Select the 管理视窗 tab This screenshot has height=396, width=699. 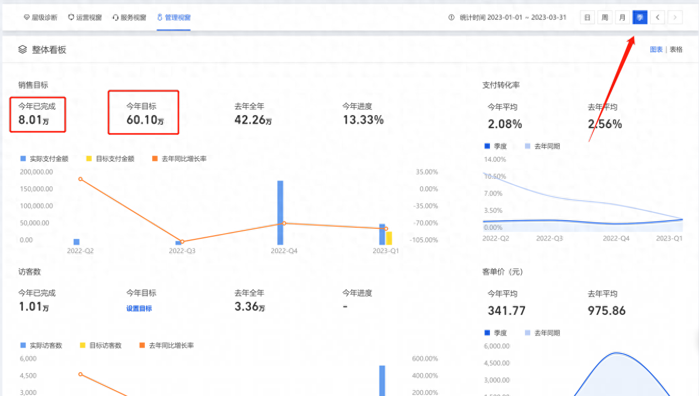174,18
